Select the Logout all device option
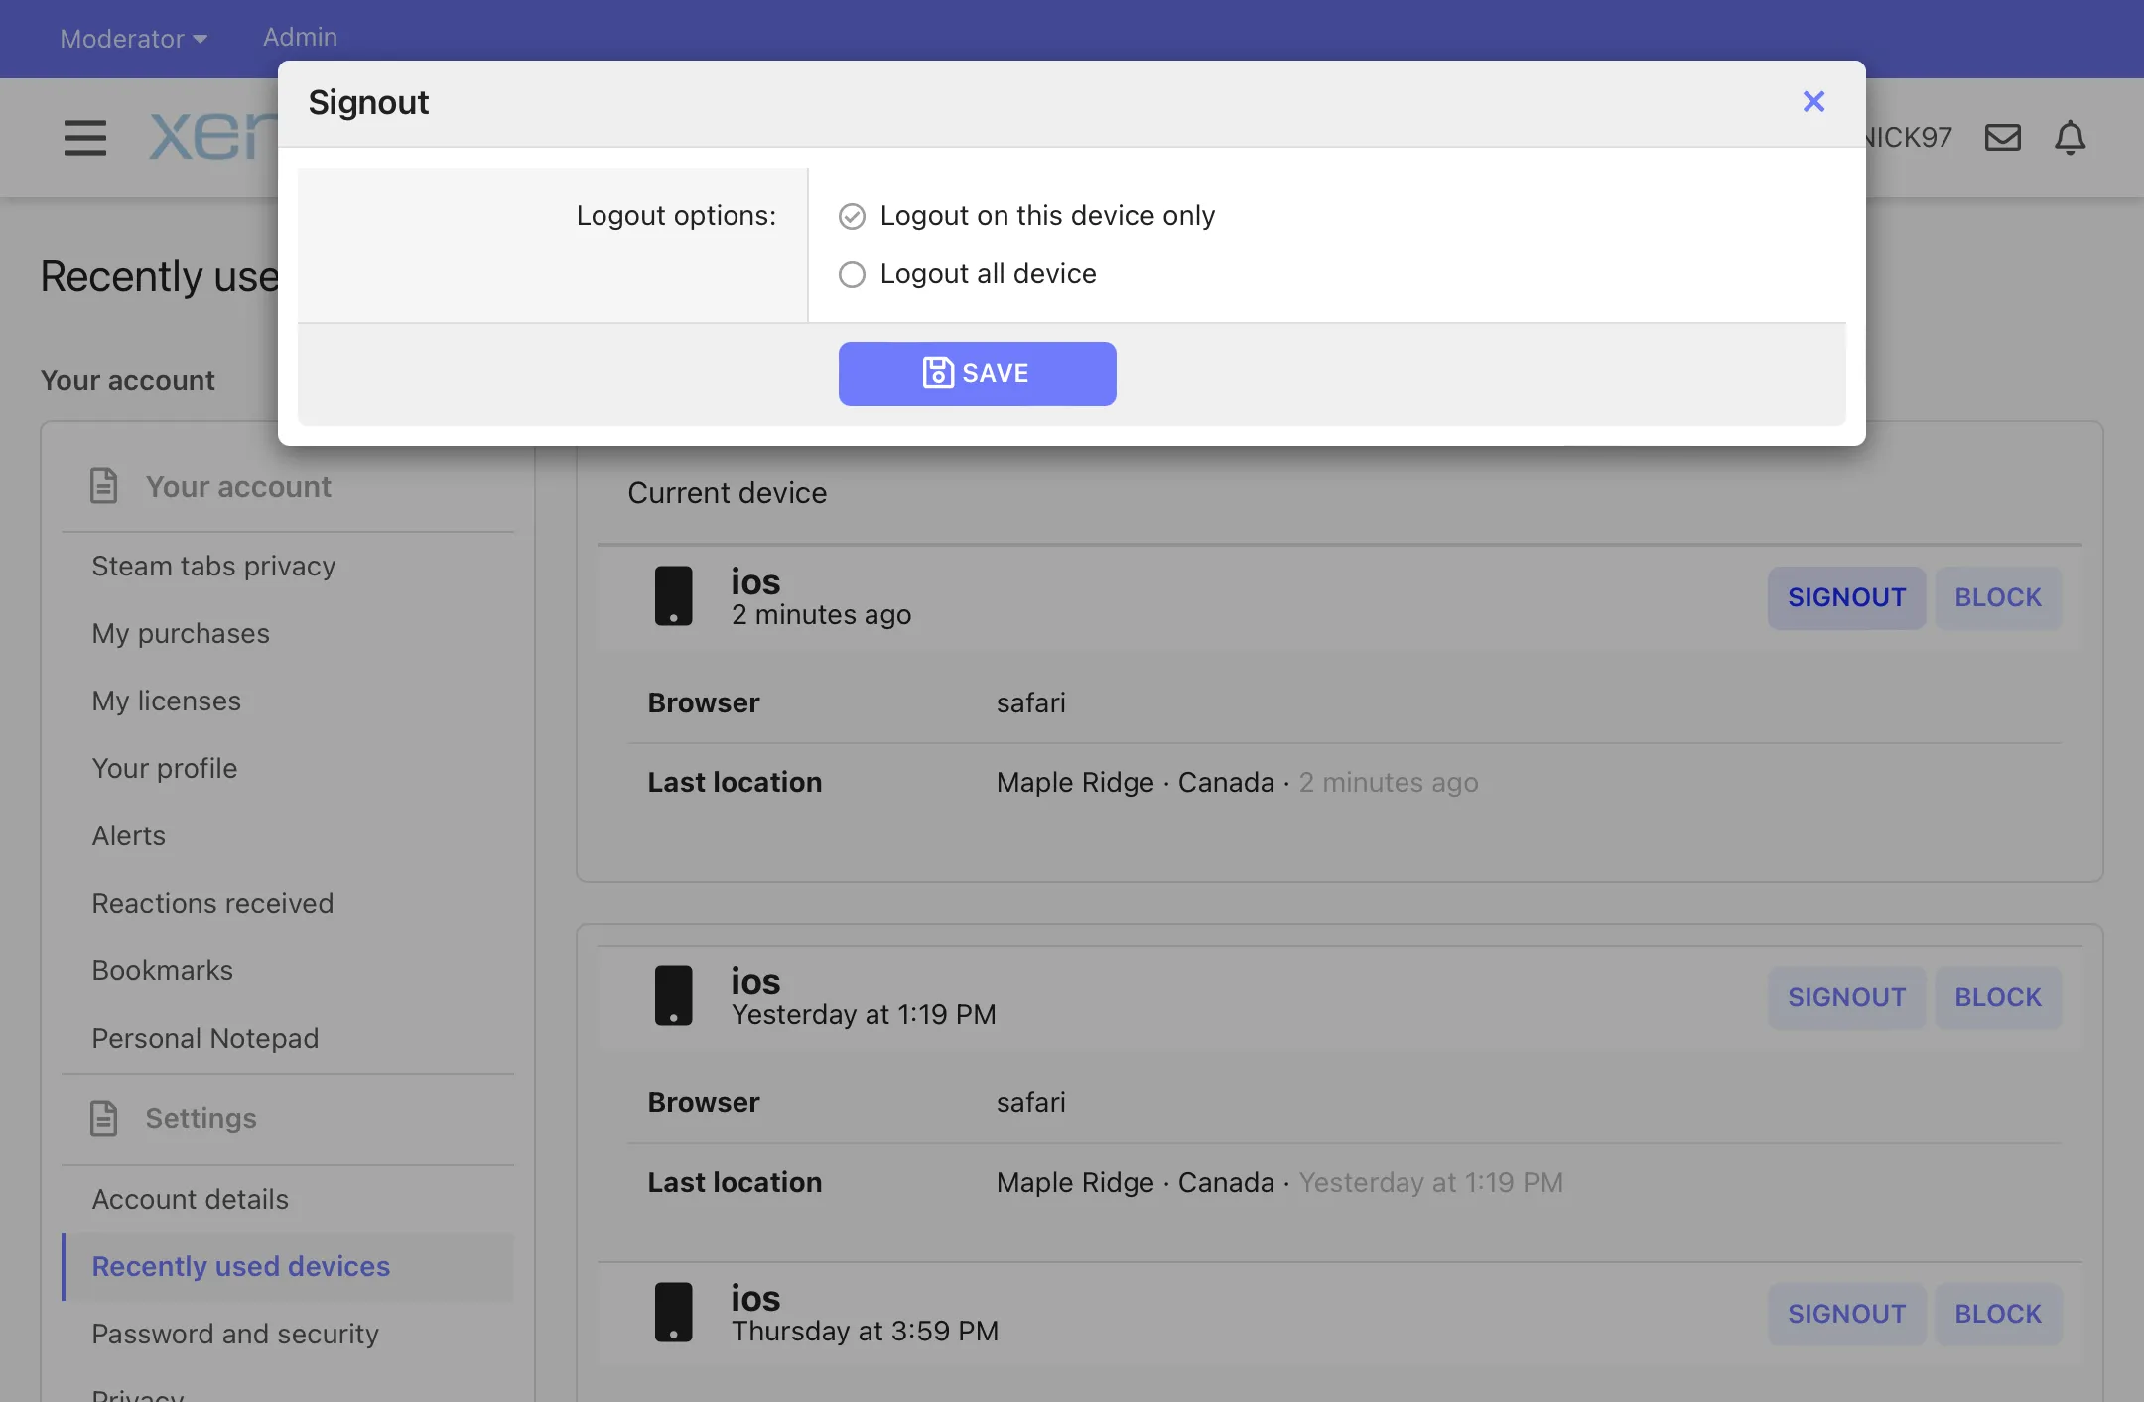Screen dimensions: 2144x1402 point(852,274)
